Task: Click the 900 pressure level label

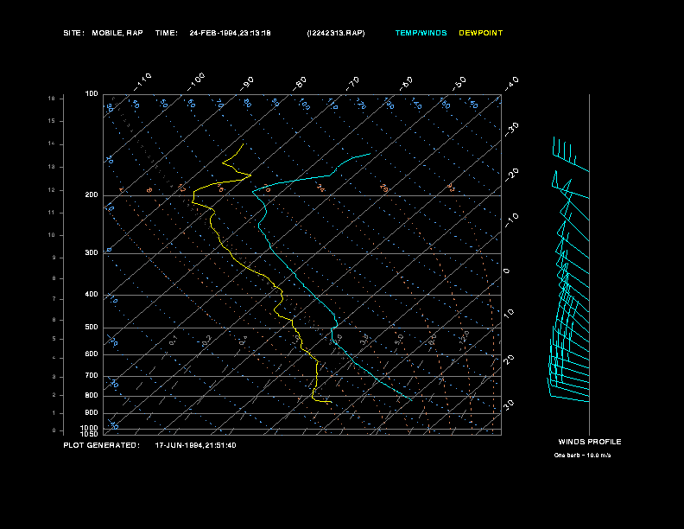Action: click(92, 413)
